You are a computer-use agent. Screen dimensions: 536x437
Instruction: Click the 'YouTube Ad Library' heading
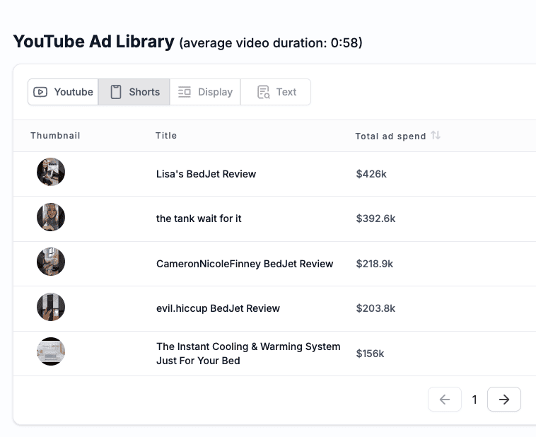[93, 42]
